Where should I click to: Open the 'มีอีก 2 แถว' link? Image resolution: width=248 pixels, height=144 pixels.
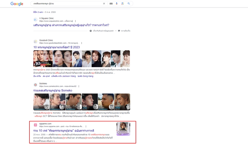[x=38, y=12]
